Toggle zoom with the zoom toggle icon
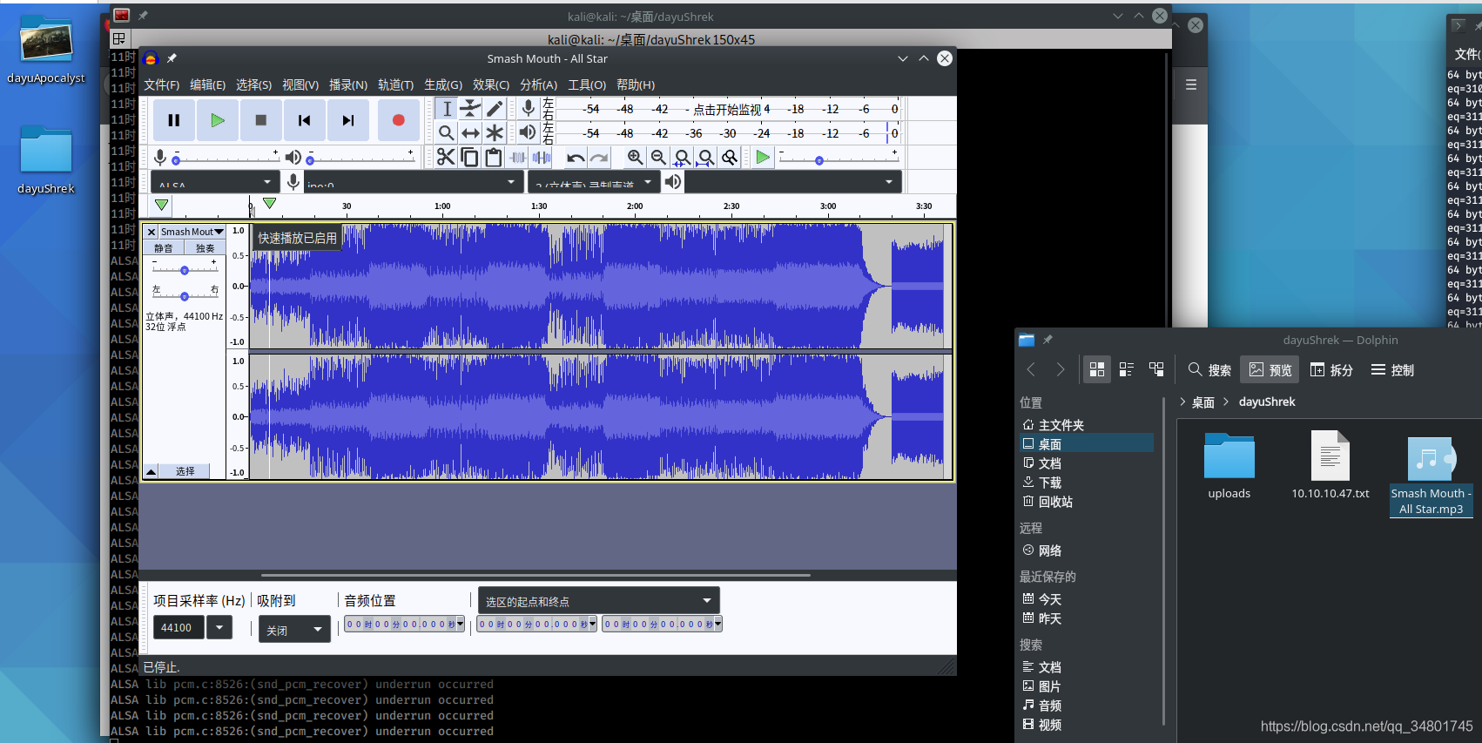Image resolution: width=1482 pixels, height=743 pixels. (x=730, y=157)
